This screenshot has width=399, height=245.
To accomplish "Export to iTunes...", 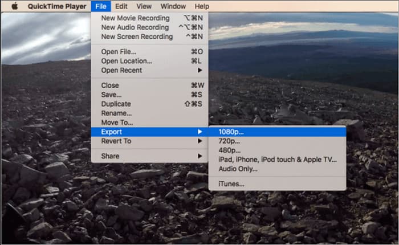I will coord(277,184).
